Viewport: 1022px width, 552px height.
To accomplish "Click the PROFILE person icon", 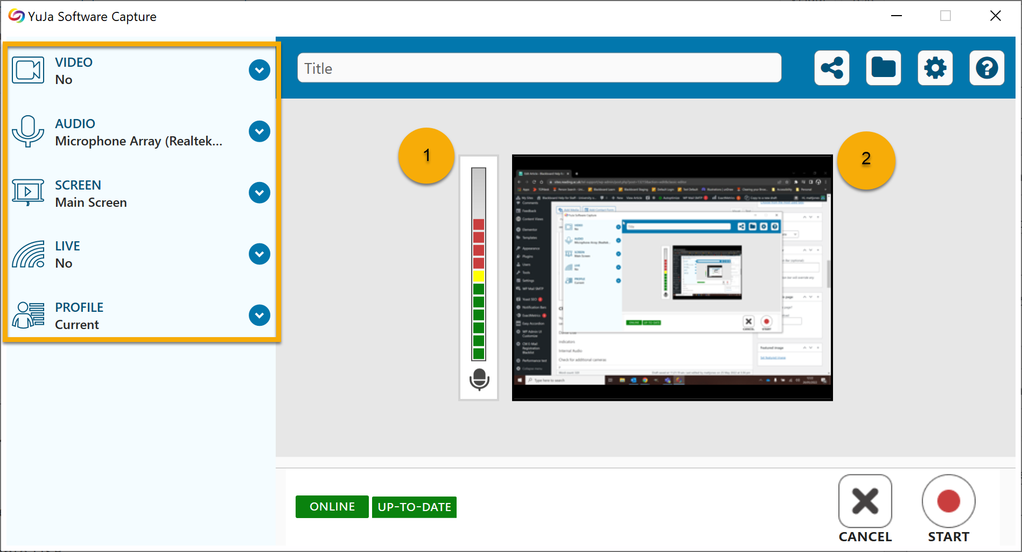I will (x=28, y=316).
